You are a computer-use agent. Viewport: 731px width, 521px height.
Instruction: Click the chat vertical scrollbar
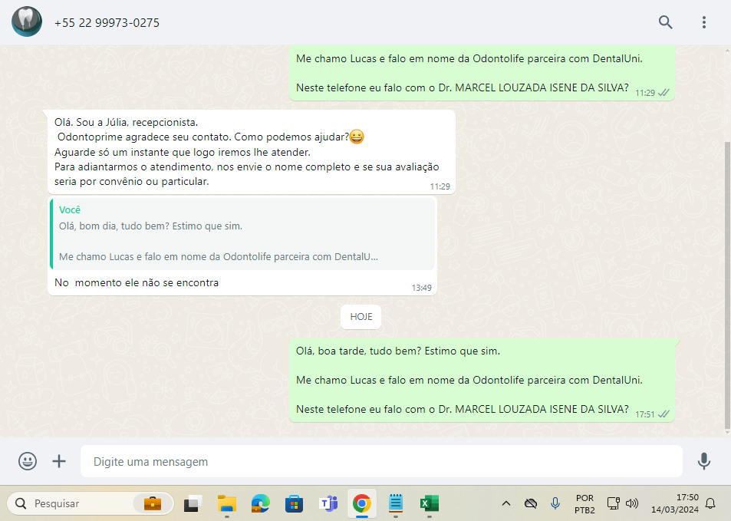coord(727,285)
